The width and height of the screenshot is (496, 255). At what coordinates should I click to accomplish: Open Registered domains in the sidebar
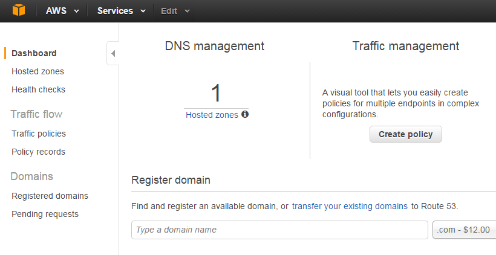pos(50,196)
